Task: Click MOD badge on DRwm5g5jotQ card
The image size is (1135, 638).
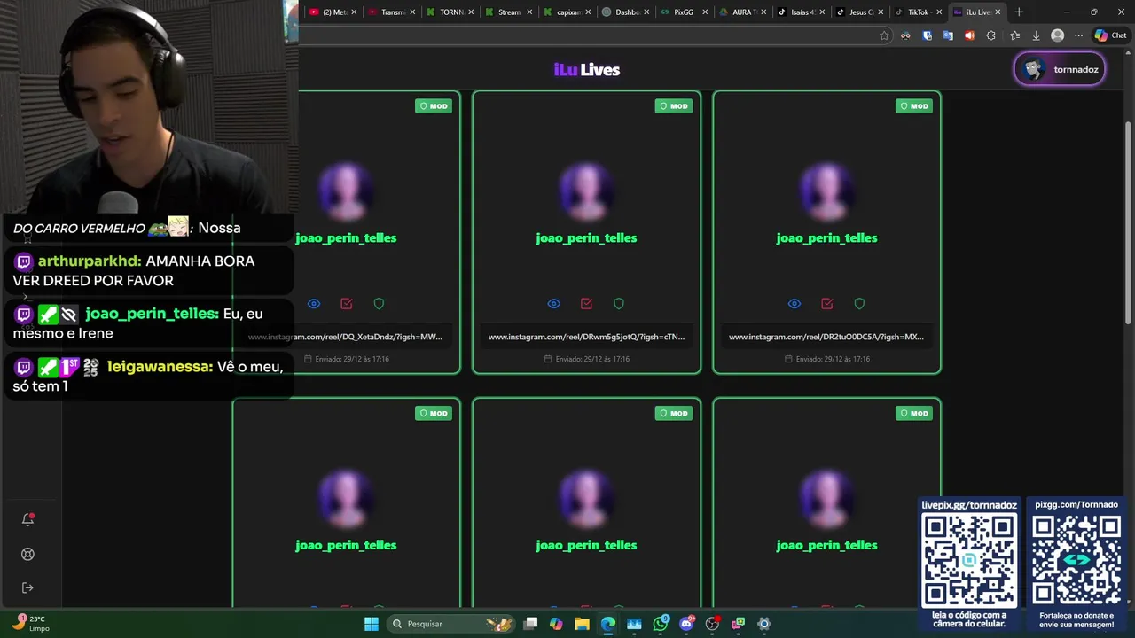Action: pyautogui.click(x=674, y=106)
